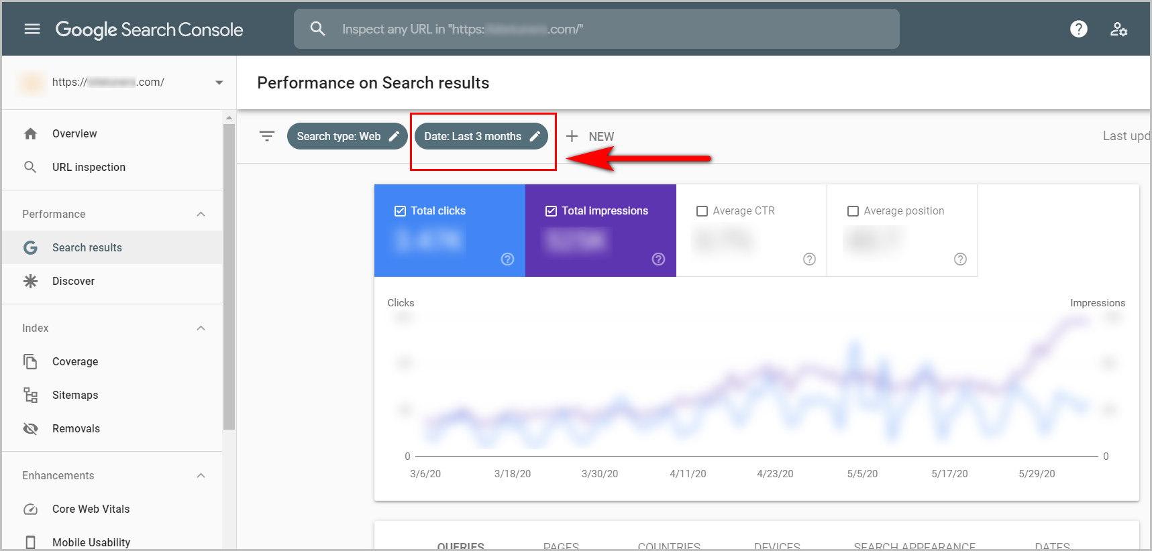Image resolution: width=1152 pixels, height=551 pixels.
Task: Click the 5/29/20 date label on chart
Action: 1037,473
